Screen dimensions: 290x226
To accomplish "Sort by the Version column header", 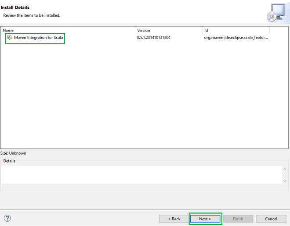I will [169, 30].
